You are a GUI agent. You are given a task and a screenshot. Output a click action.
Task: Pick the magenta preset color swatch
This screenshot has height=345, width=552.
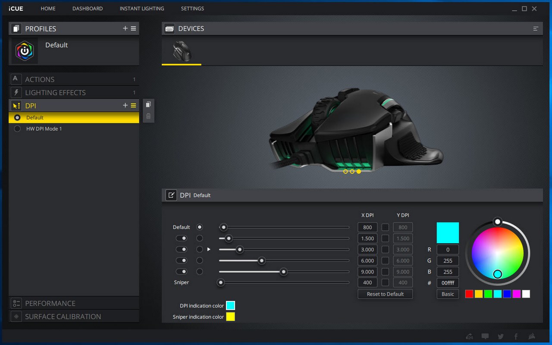[516, 294]
